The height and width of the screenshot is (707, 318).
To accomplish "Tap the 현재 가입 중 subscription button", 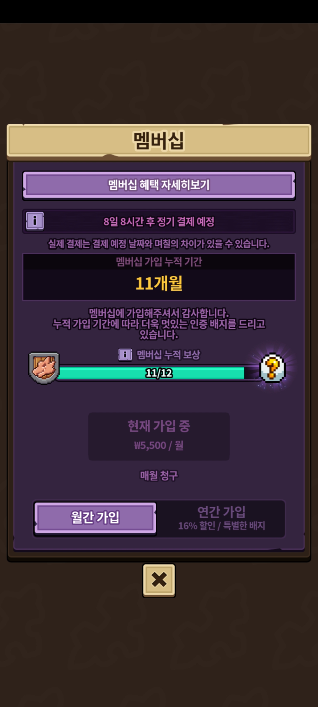I will [x=159, y=436].
